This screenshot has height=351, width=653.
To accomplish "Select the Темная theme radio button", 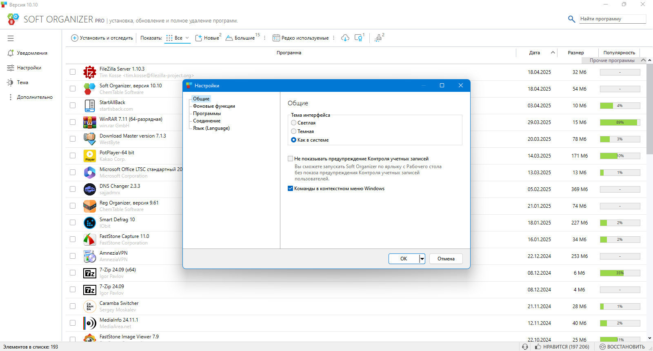I will (x=293, y=131).
